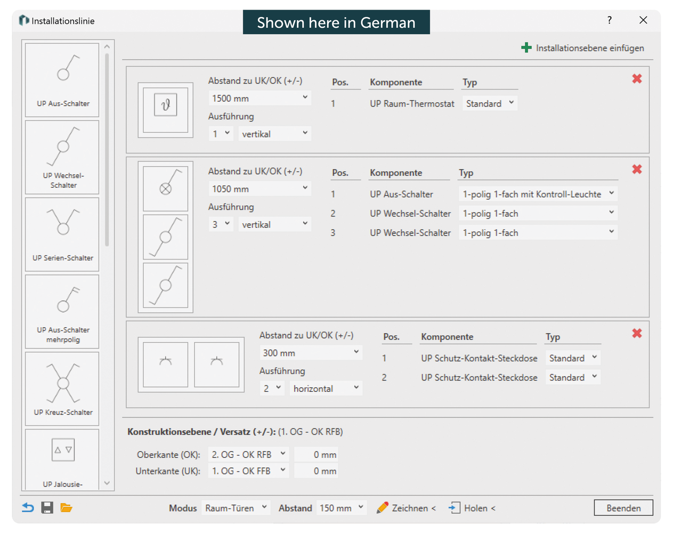The image size is (673, 533).
Task: Click the undo arrow icon
Action: point(28,508)
